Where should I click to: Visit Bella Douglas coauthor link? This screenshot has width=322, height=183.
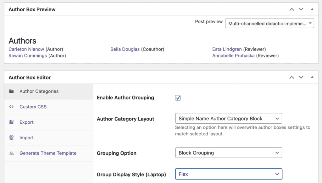click(x=125, y=49)
